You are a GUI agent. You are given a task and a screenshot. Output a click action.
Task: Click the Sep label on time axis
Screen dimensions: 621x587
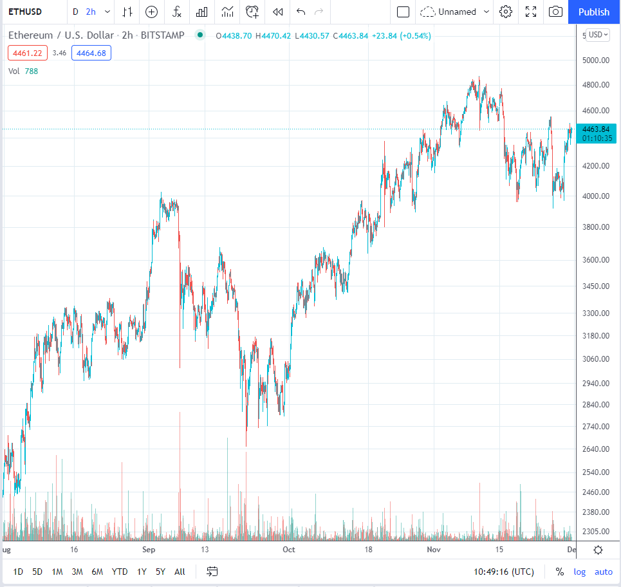tap(149, 550)
